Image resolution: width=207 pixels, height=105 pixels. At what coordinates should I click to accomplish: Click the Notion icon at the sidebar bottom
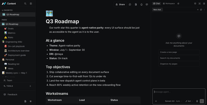tap(25, 101)
